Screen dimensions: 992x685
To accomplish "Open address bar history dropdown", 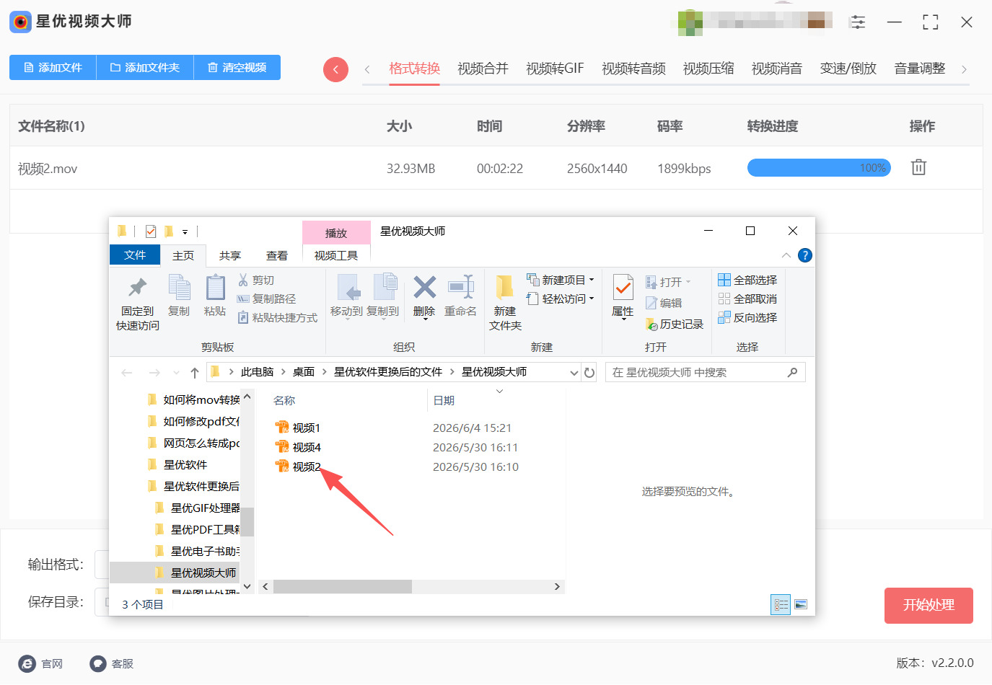I will click(574, 372).
